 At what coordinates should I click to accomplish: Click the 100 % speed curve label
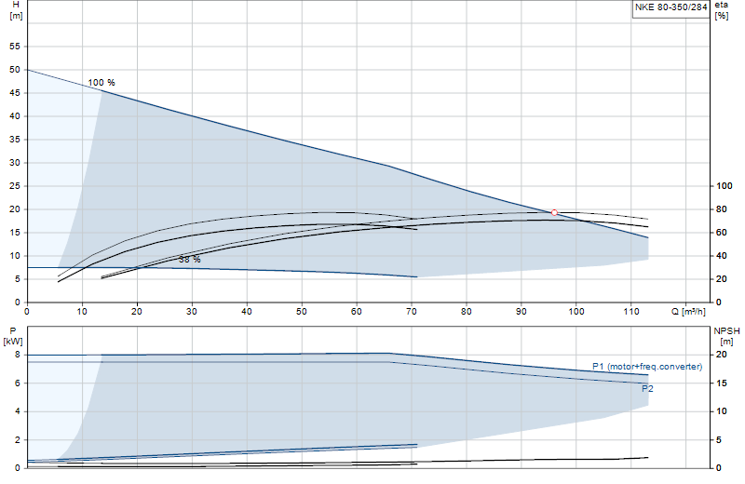[102, 83]
